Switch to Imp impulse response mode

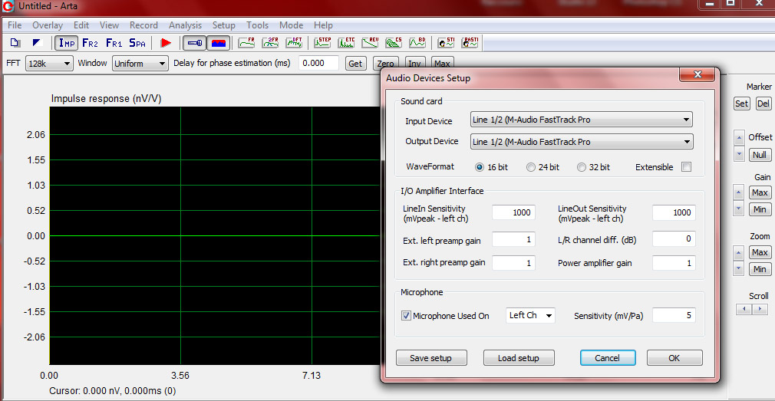coord(66,43)
